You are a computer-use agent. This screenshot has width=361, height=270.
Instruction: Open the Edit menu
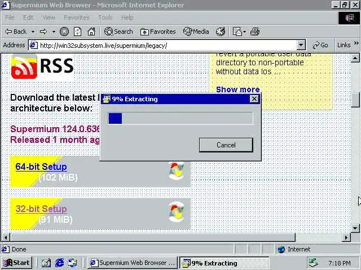(28, 17)
